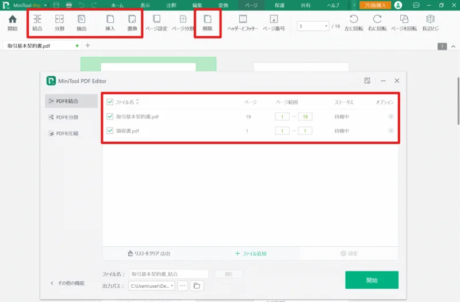Click ファイル追加 to add files
The width and height of the screenshot is (460, 302).
[x=251, y=253]
